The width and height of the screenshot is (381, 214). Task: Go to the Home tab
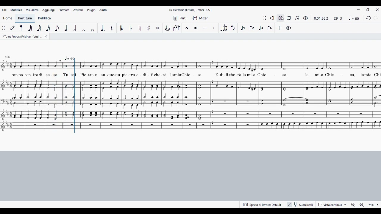[x=8, y=18]
